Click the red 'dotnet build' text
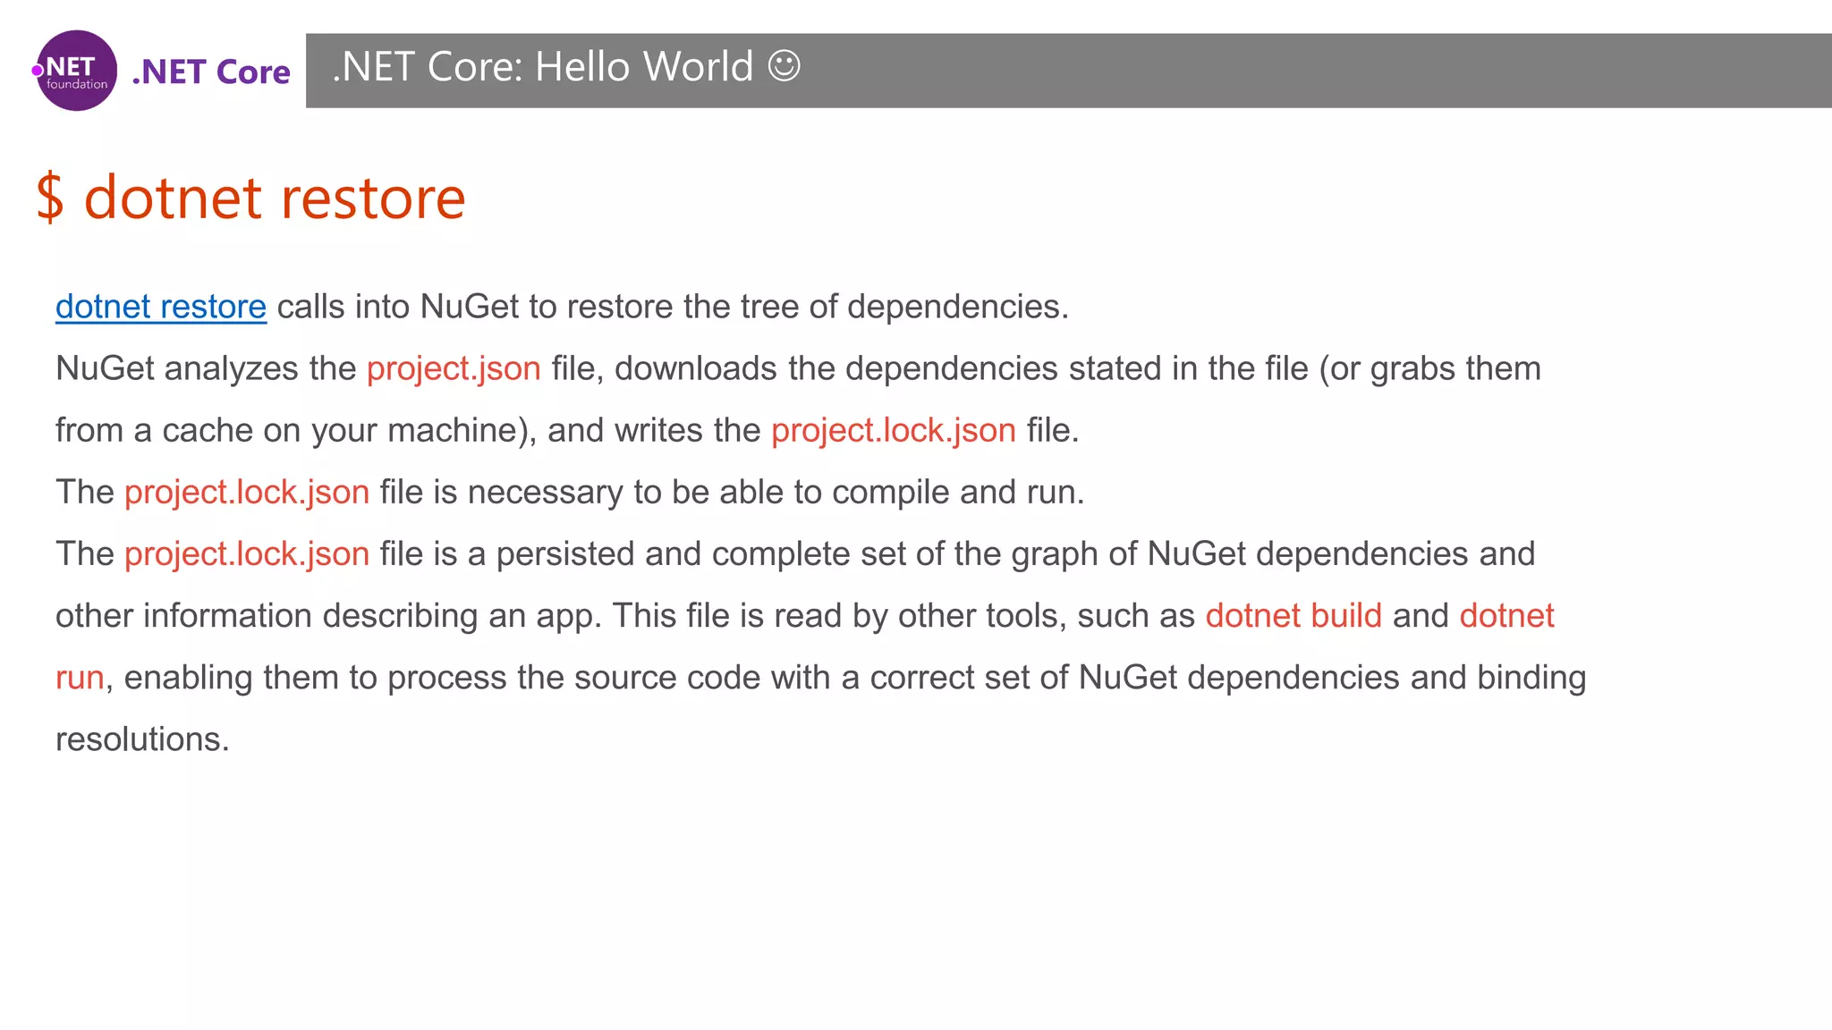Viewport: 1832px width, 1030px height. 1293,615
